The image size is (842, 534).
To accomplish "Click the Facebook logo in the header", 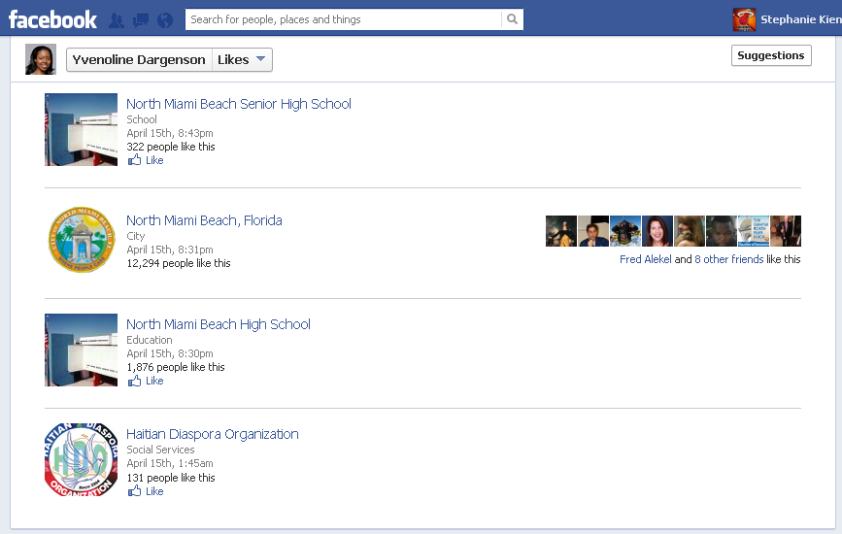I will tap(52, 19).
